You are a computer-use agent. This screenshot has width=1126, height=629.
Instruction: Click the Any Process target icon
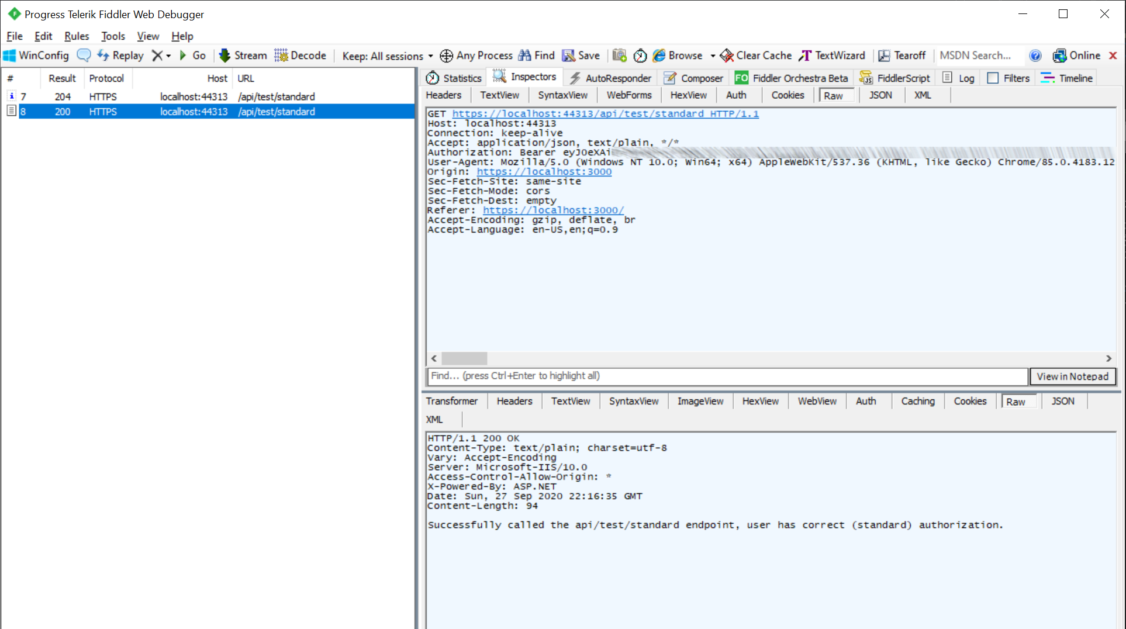(446, 56)
